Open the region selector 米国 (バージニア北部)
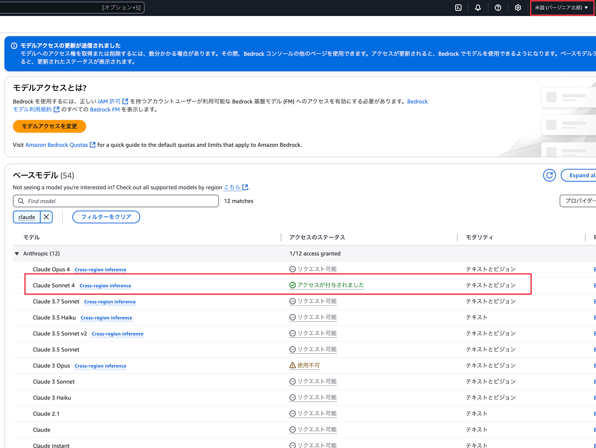The width and height of the screenshot is (596, 448). point(561,8)
